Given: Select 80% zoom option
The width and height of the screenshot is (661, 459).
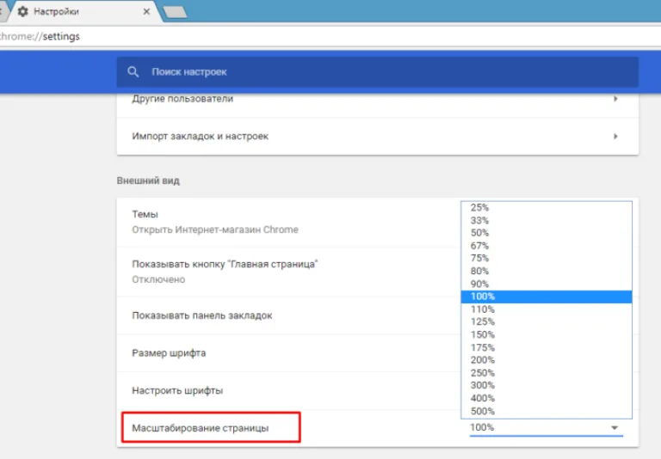Looking at the screenshot, I should pyautogui.click(x=547, y=271).
